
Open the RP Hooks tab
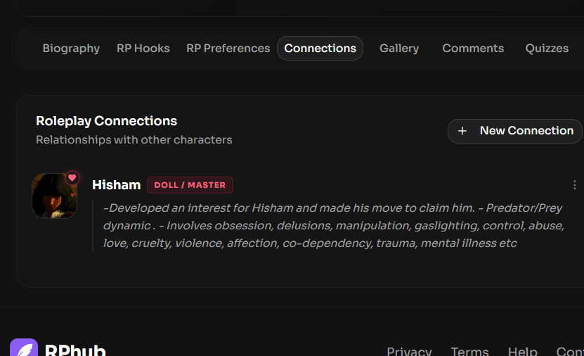click(143, 49)
